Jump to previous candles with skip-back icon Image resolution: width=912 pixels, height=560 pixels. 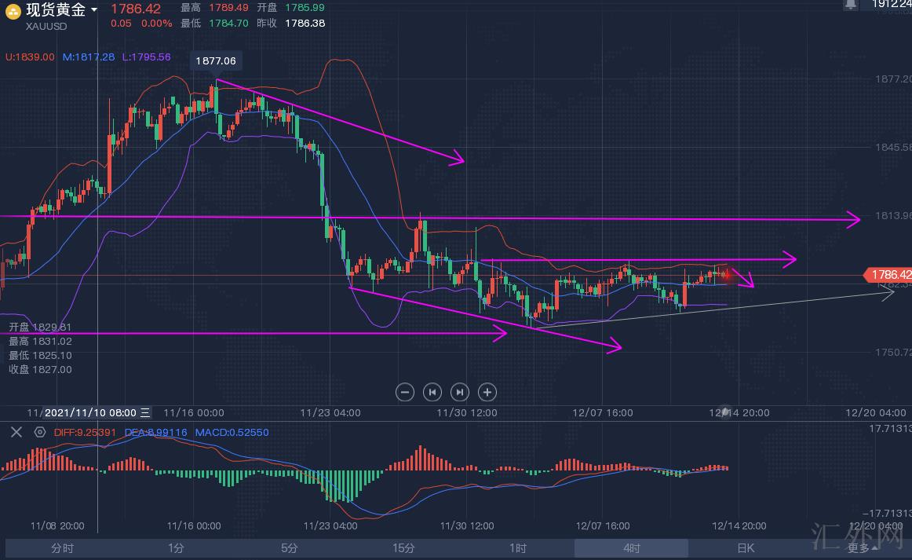click(x=432, y=392)
